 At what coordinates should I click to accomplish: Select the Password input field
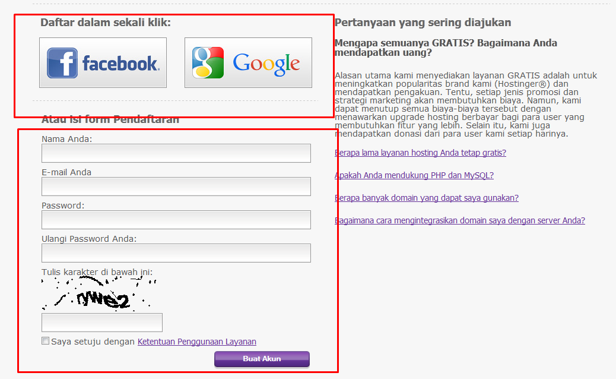[176, 220]
